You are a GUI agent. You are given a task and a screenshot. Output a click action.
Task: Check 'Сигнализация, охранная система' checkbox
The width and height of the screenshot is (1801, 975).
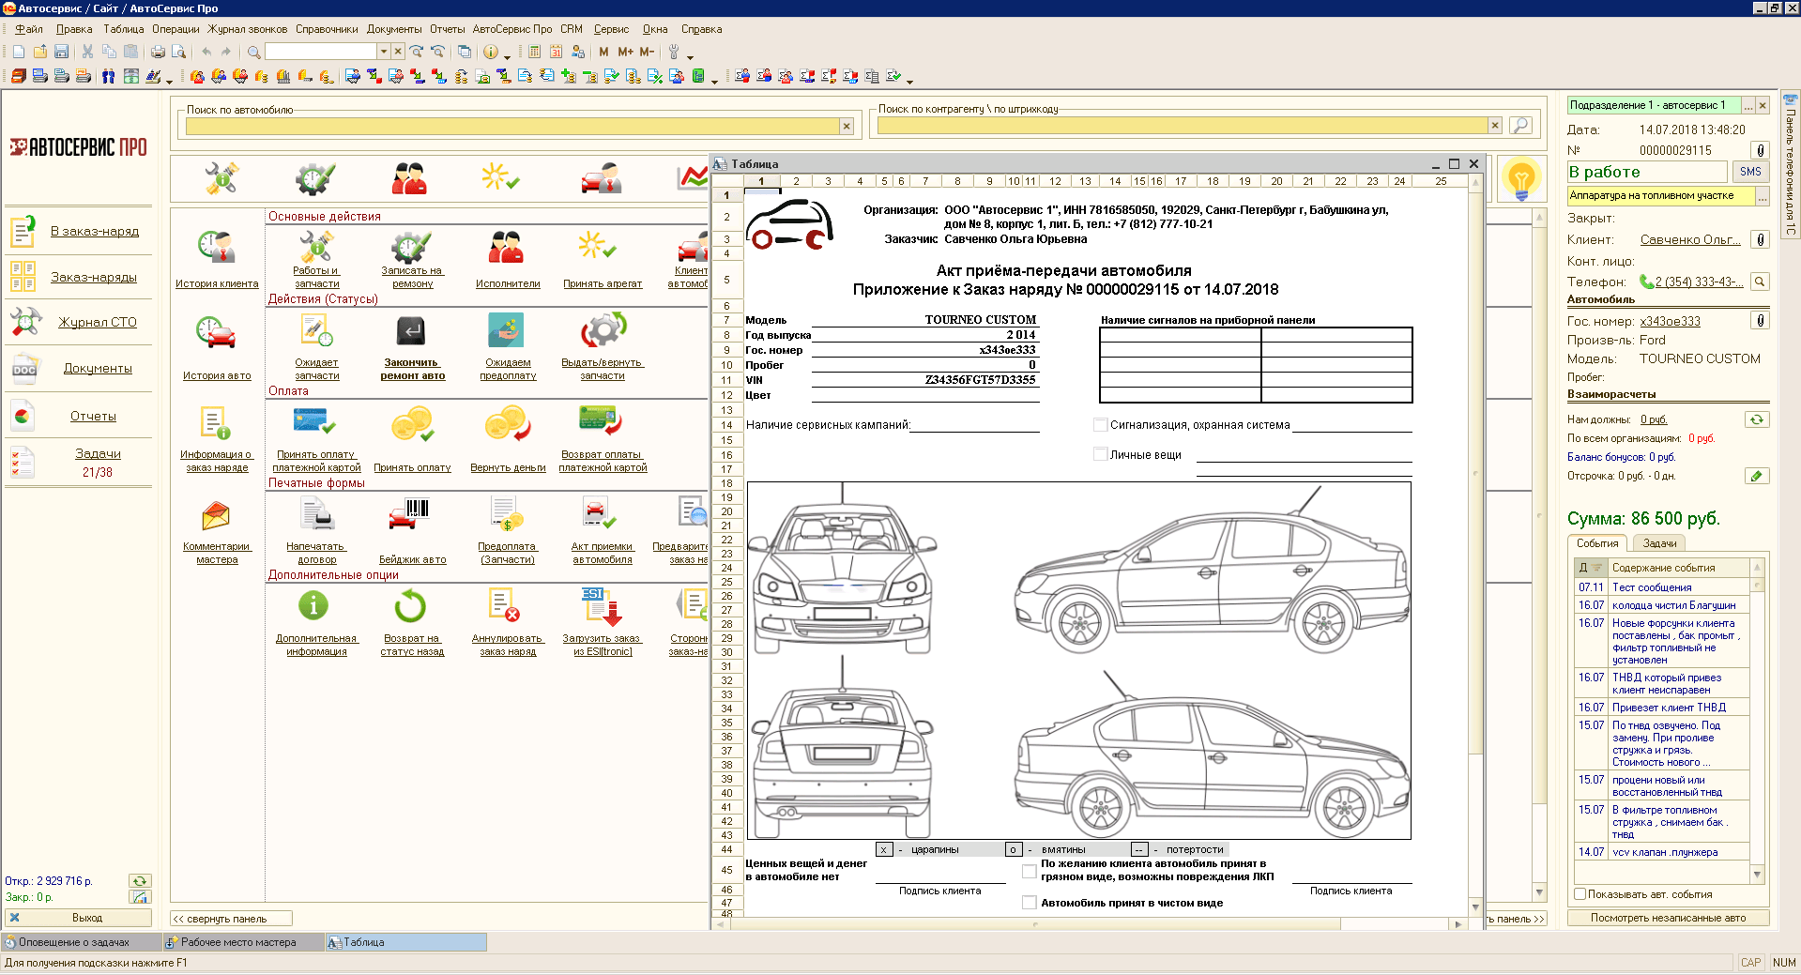1101,425
